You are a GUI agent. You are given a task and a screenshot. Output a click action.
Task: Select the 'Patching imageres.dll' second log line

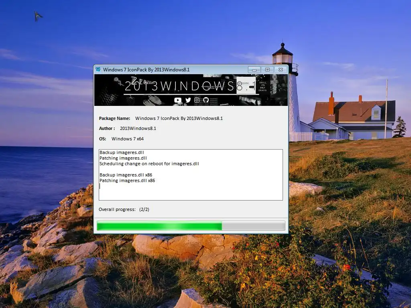(x=123, y=158)
